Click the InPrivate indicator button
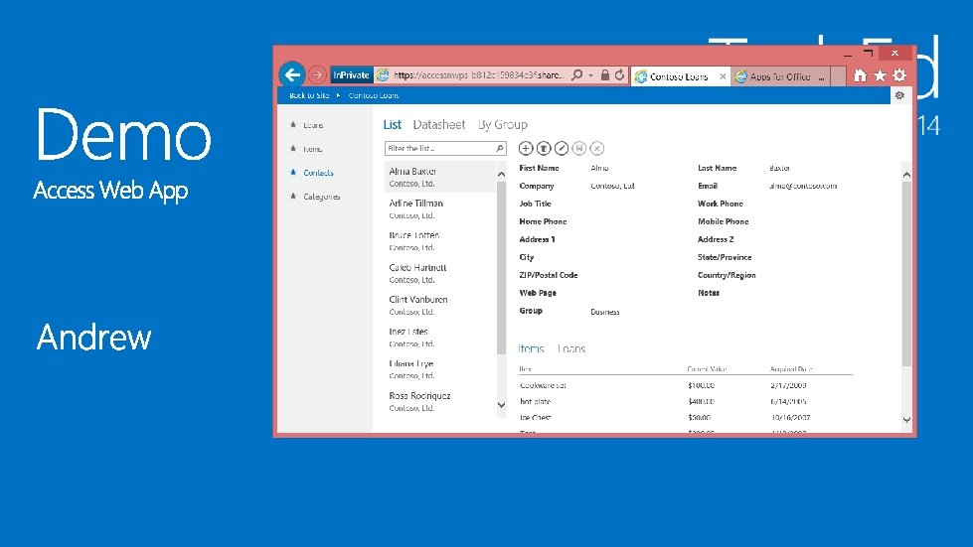 [x=351, y=75]
